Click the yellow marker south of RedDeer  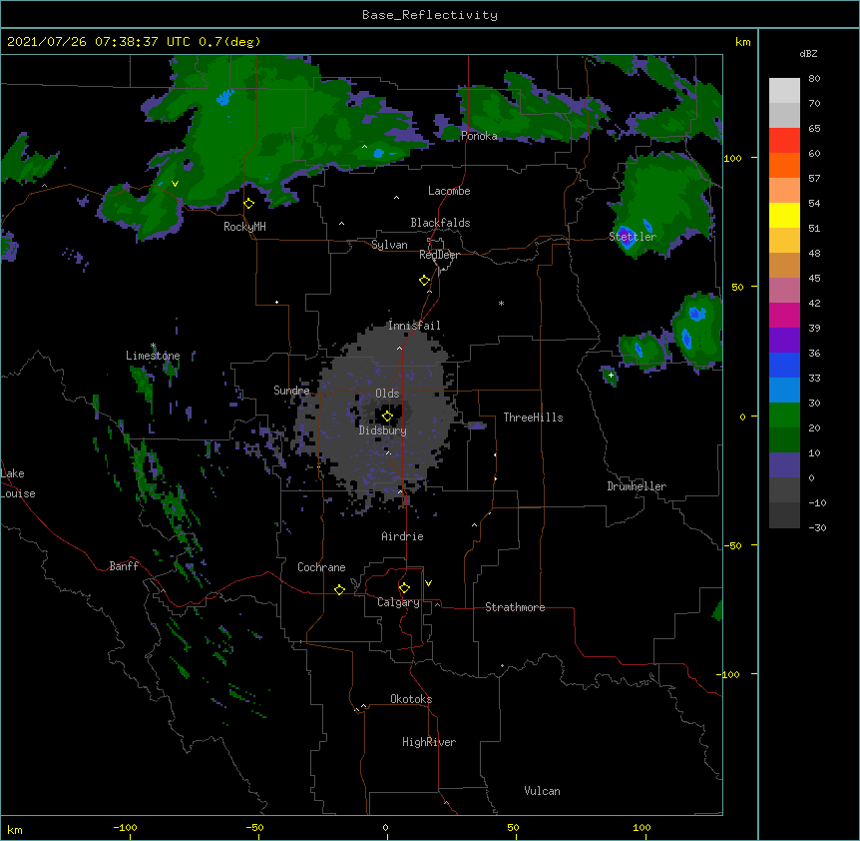tap(425, 281)
